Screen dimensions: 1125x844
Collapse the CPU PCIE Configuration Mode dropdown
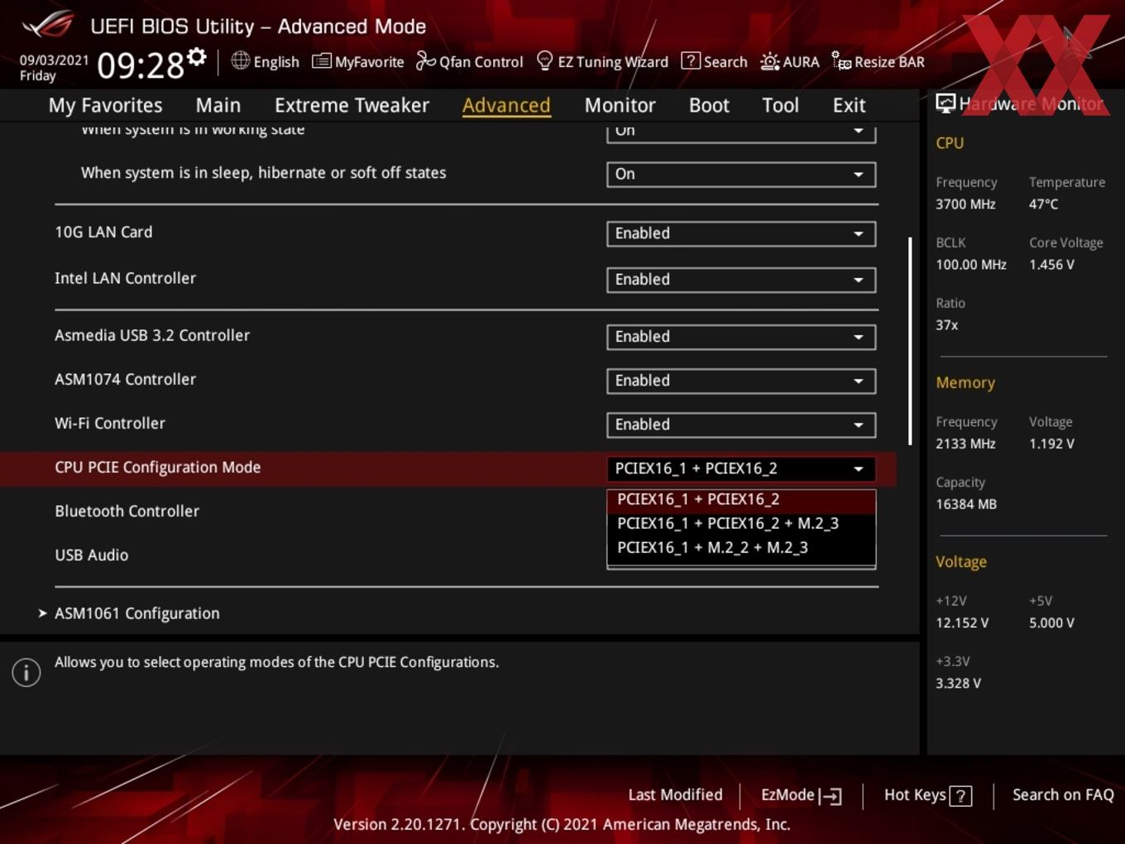point(741,468)
